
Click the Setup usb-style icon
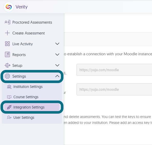pyautogui.click(x=7, y=65)
